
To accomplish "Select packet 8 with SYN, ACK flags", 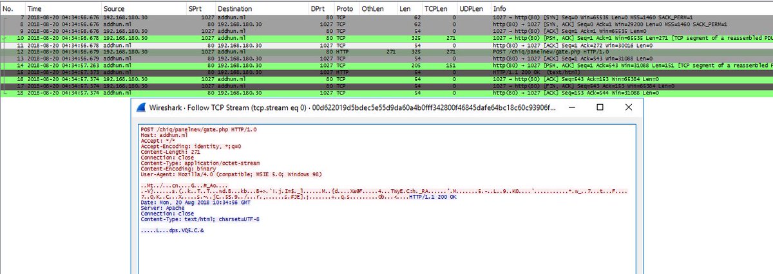I will point(386,24).
